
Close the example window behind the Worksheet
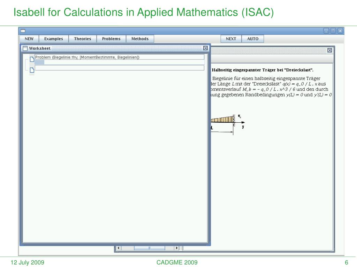pyautogui.click(x=329, y=50)
